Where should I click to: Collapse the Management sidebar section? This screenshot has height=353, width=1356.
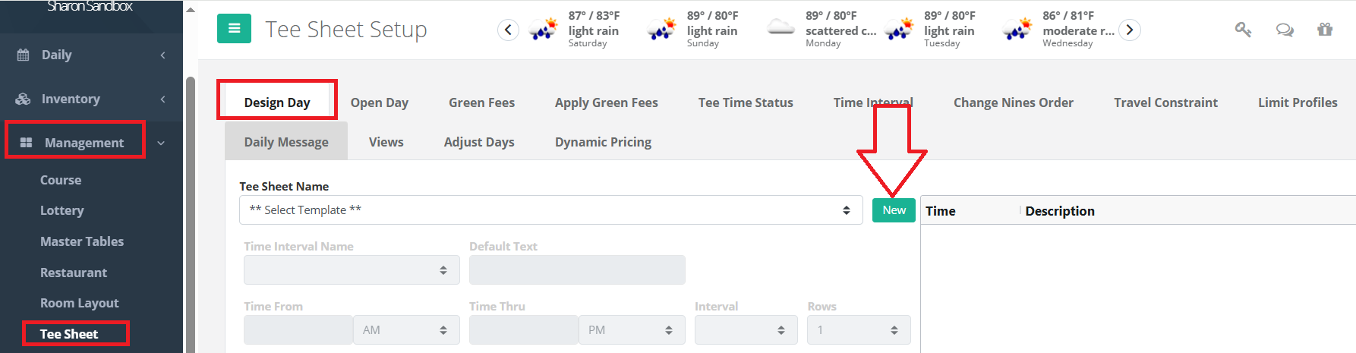tap(161, 143)
